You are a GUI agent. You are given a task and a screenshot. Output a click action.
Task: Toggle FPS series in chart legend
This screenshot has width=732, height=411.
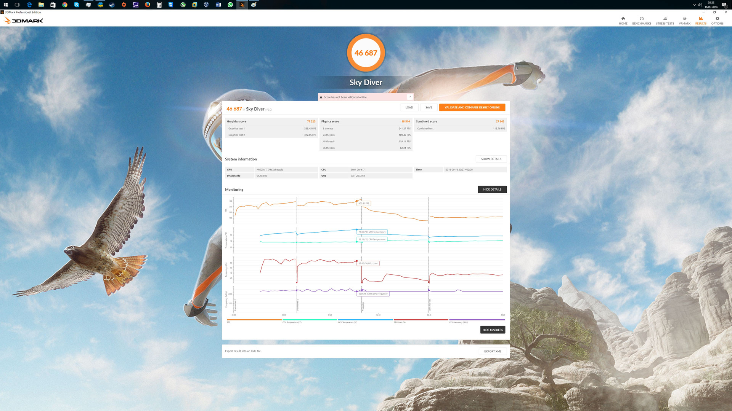click(254, 320)
